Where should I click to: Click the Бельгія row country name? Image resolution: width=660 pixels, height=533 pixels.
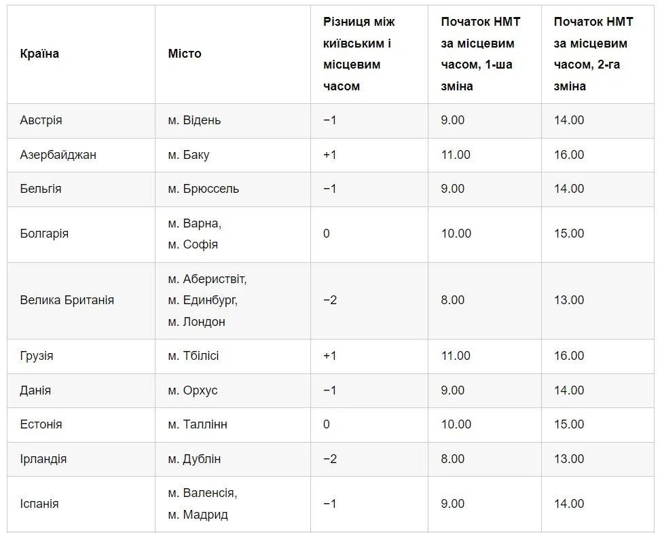click(x=41, y=189)
